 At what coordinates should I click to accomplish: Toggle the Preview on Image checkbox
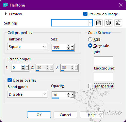tap(85, 14)
